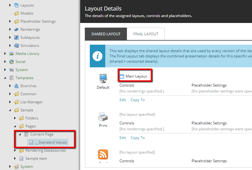Switch to the Final Layout tab
Viewport: 252px width, 170px height.
(x=146, y=34)
